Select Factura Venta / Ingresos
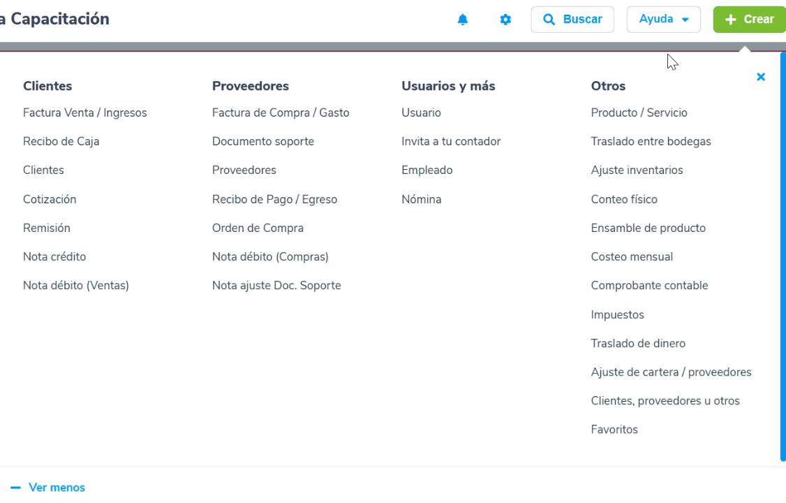 pos(84,112)
